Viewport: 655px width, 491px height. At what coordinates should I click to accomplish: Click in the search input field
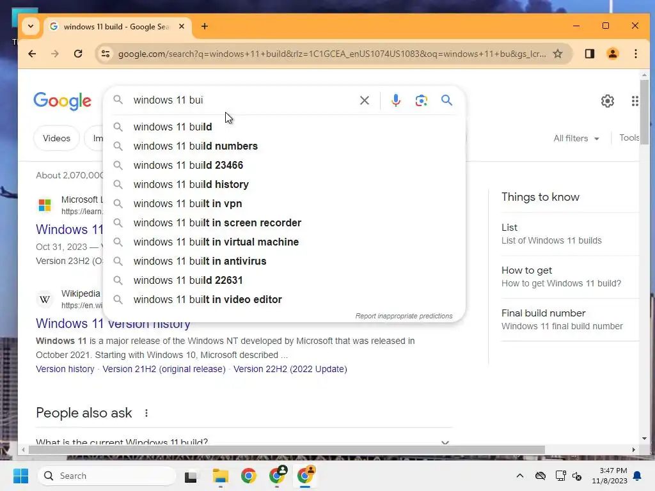click(x=242, y=100)
